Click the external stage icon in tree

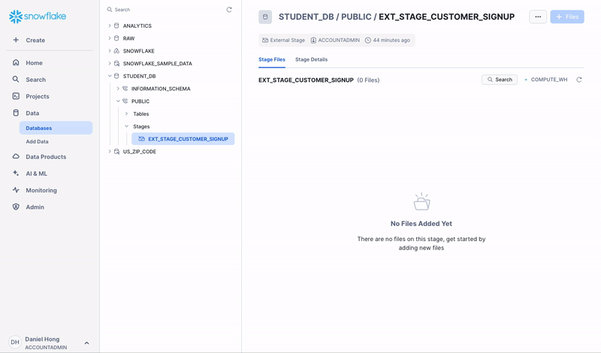(x=141, y=139)
